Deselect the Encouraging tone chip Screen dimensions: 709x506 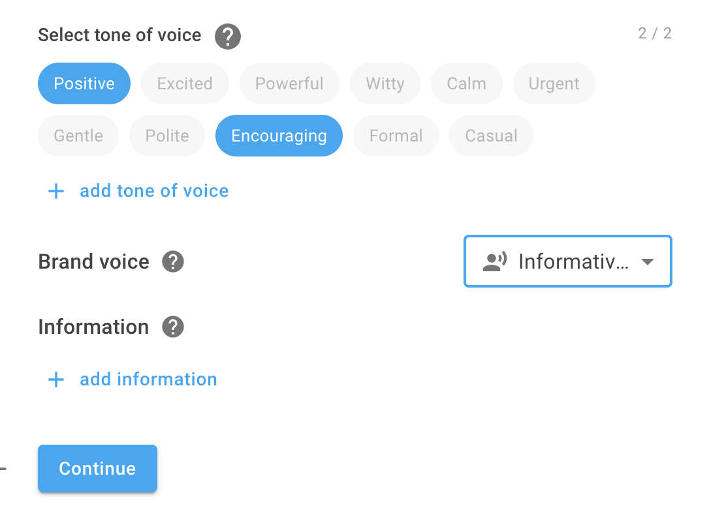279,136
